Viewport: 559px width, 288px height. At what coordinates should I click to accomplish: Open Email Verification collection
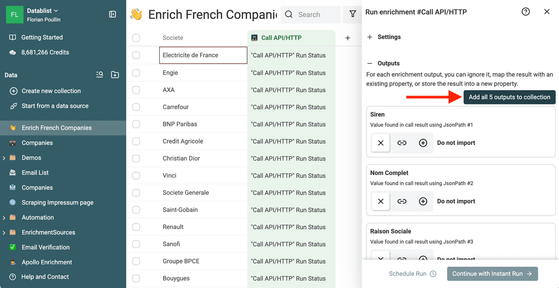[x=46, y=247]
